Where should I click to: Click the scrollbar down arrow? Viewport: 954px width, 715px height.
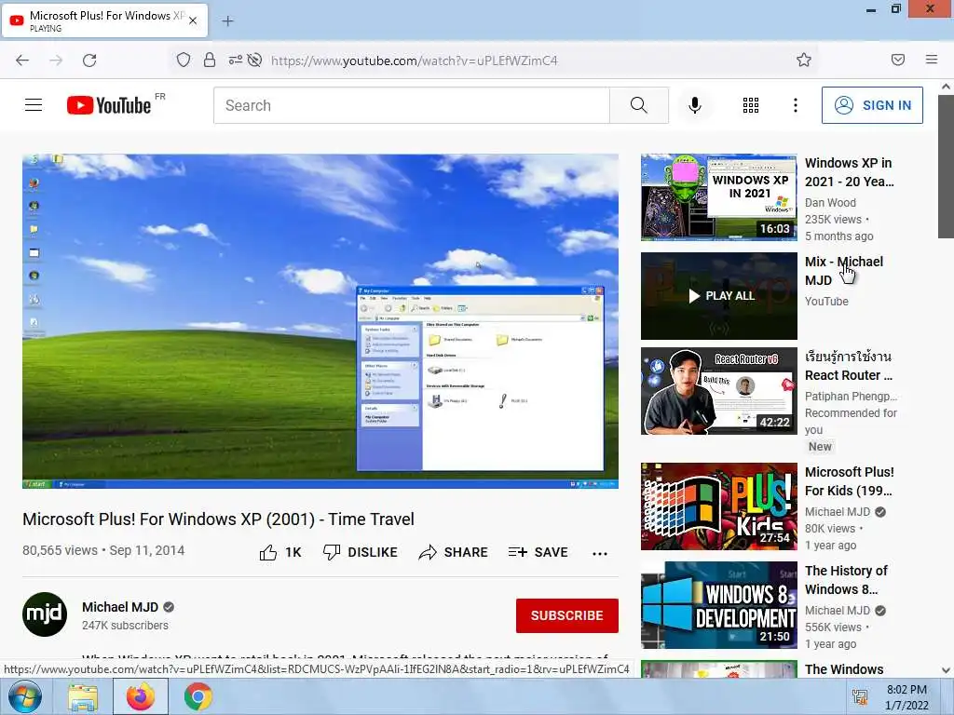[946, 670]
